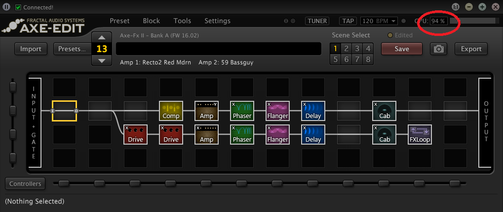Click the topmost handle on the left vertical strip
The image size is (503, 212).
point(12,87)
